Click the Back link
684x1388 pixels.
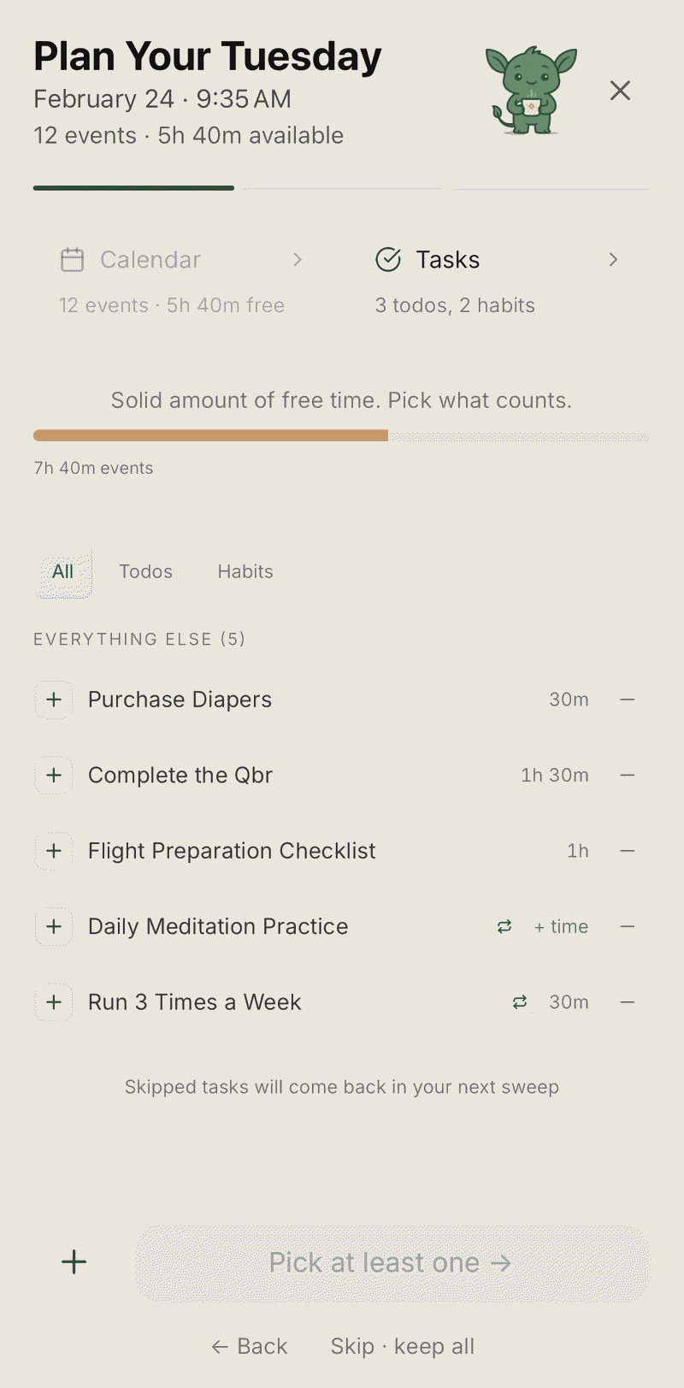click(x=250, y=1346)
